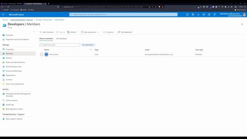Switch to the All members tab
247x139 pixels.
(62, 39)
